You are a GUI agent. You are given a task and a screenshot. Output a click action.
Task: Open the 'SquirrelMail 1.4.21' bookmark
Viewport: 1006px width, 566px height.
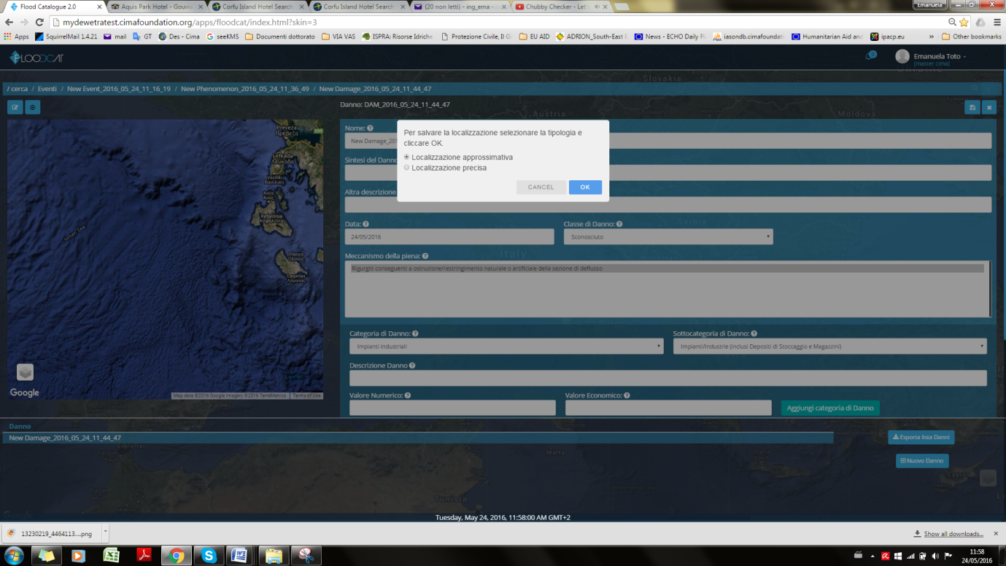coord(66,36)
